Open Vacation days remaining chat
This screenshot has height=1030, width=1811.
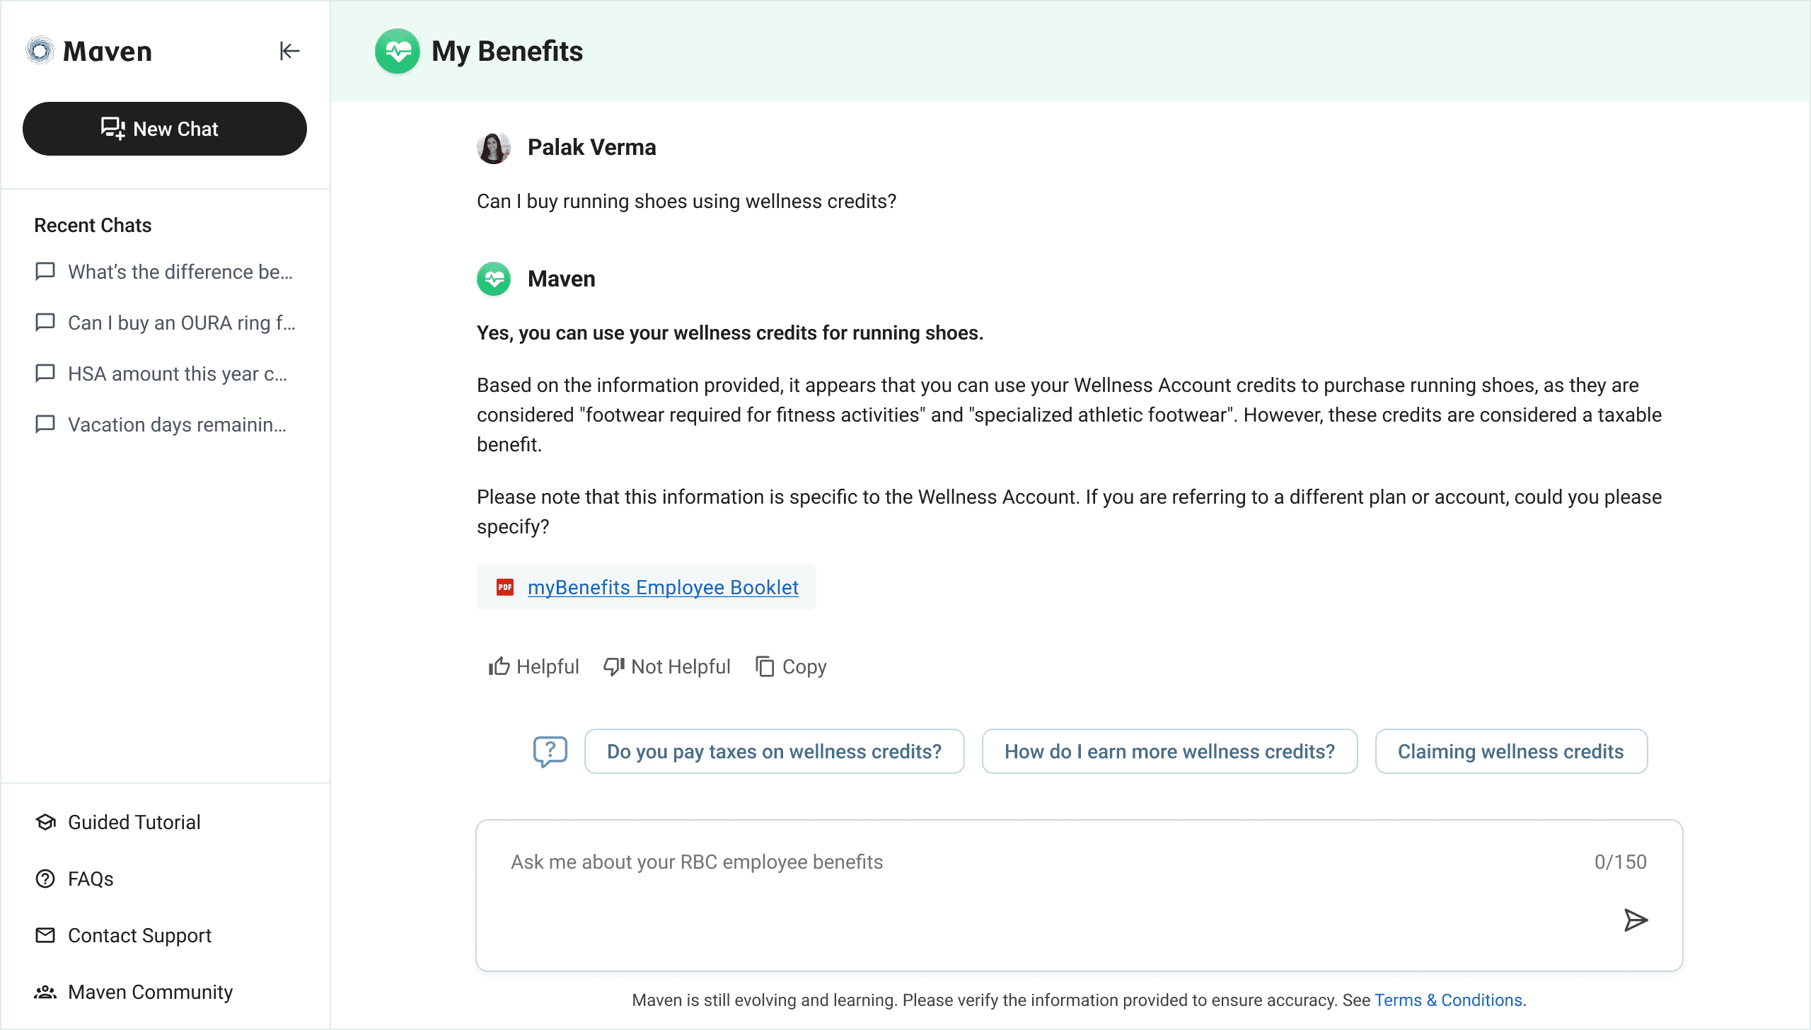177,425
